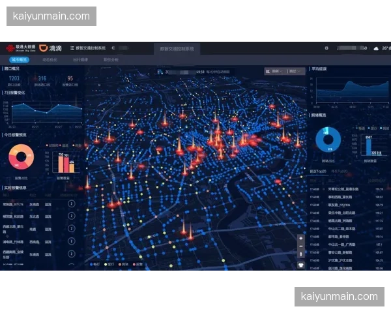
Task: Open the settings gear icon in header
Action: [x=326, y=48]
